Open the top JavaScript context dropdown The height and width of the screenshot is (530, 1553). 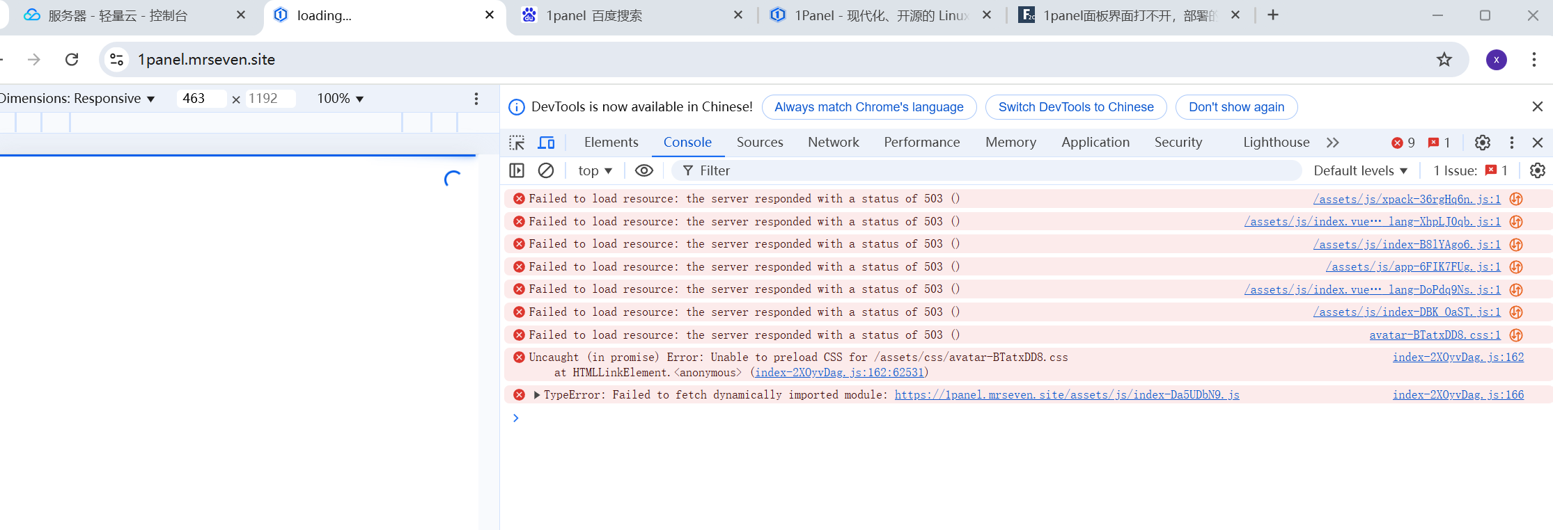point(595,170)
